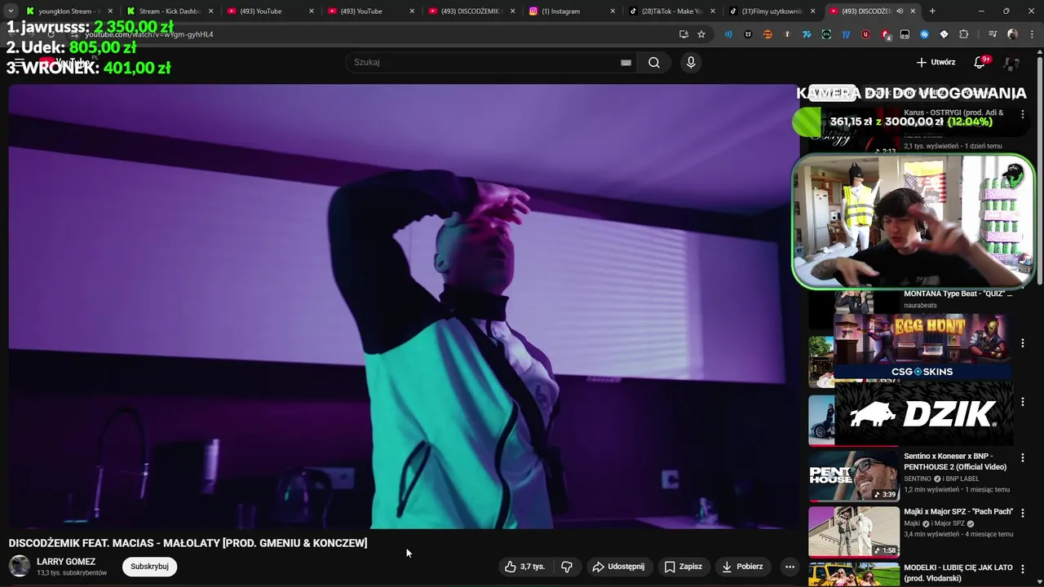The width and height of the screenshot is (1044, 587).
Task: Click the blue sound-waves extension icon
Action: pyautogui.click(x=728, y=34)
